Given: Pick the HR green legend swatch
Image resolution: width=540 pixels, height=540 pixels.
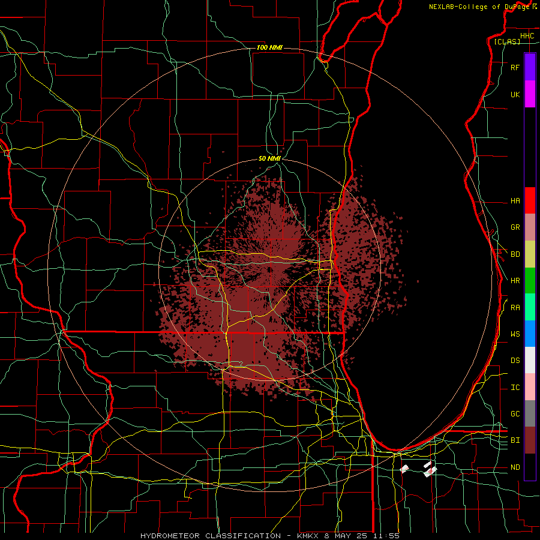Looking at the screenshot, I should point(530,280).
